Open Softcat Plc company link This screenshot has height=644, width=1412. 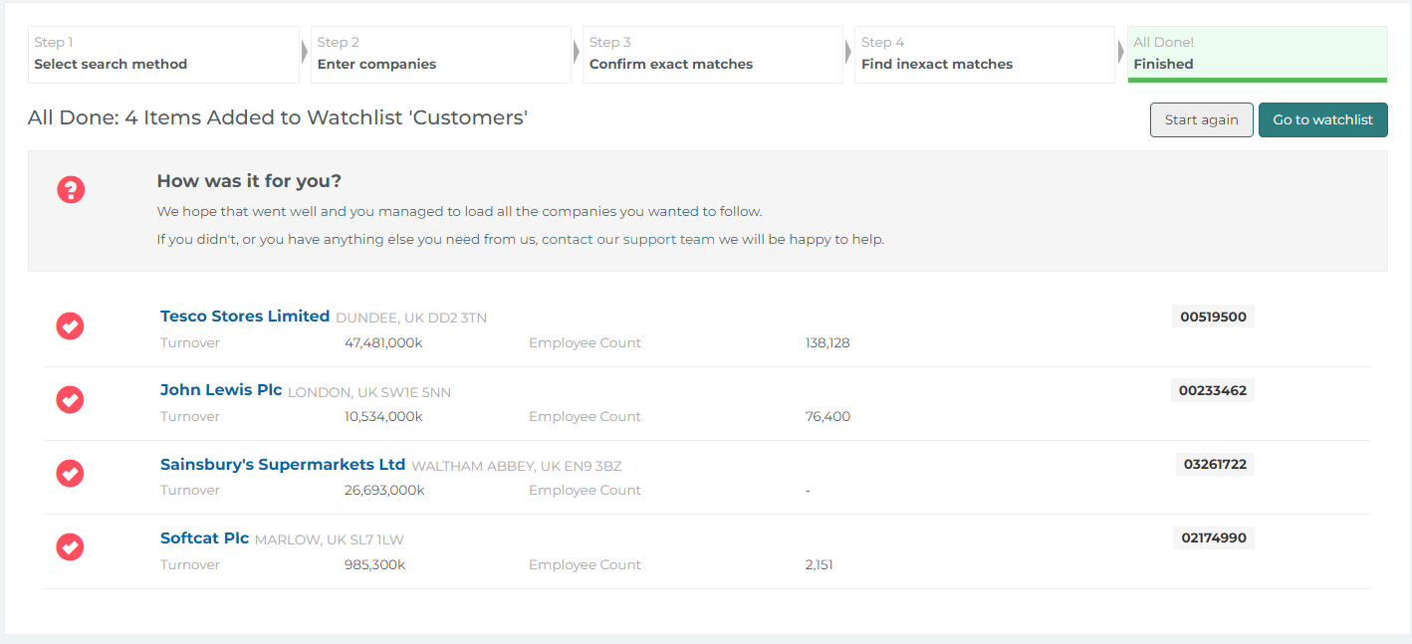(204, 537)
